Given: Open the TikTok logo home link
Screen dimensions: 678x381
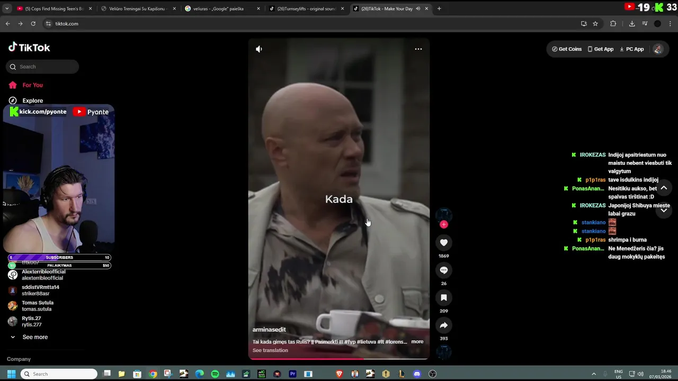Looking at the screenshot, I should pos(29,47).
